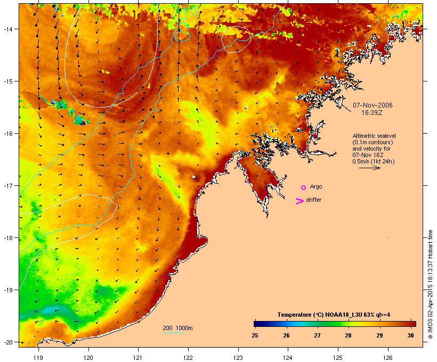Click the 'and velocity for' caption line
This screenshot has width=437, height=362.
(371, 149)
